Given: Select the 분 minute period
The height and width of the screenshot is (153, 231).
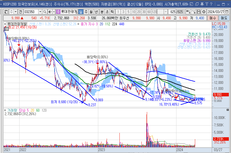Looking at the screenshot, I should click(x=102, y=12).
